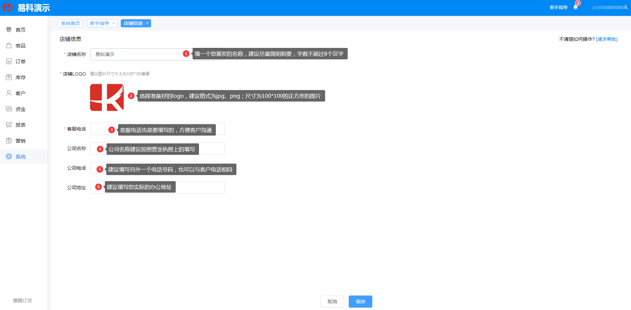631x310 pixels.
Task: Close the 店铺信息 tab
Action: pyautogui.click(x=147, y=23)
